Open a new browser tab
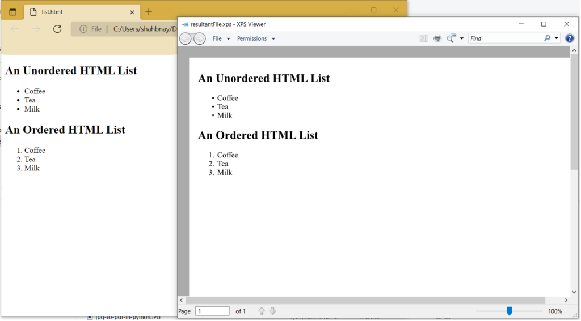 pyautogui.click(x=149, y=12)
